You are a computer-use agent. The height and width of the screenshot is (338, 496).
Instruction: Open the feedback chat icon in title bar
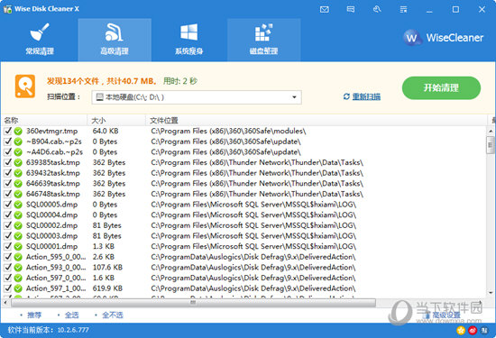click(351, 10)
